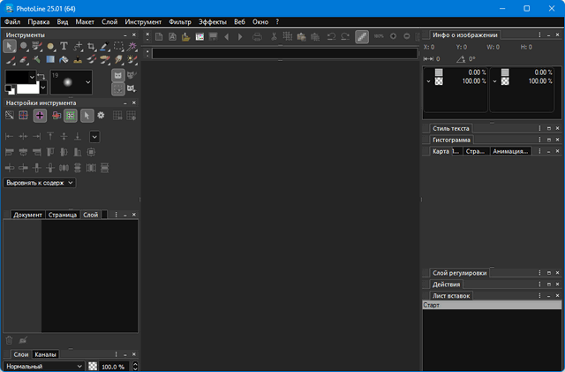Click the zoom-in plus icon

point(393,36)
